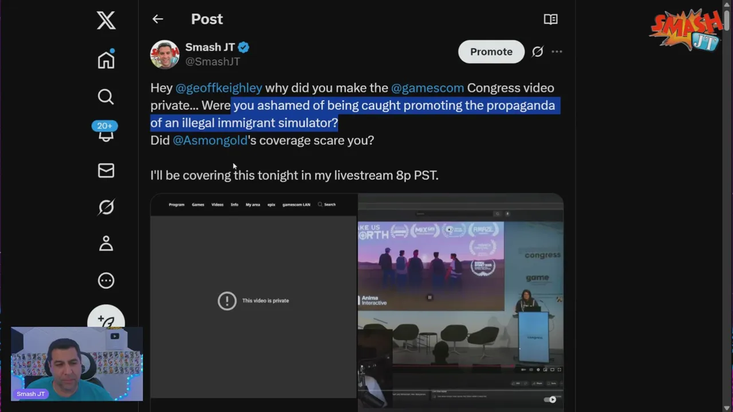Open Messages envelope icon

[106, 170]
